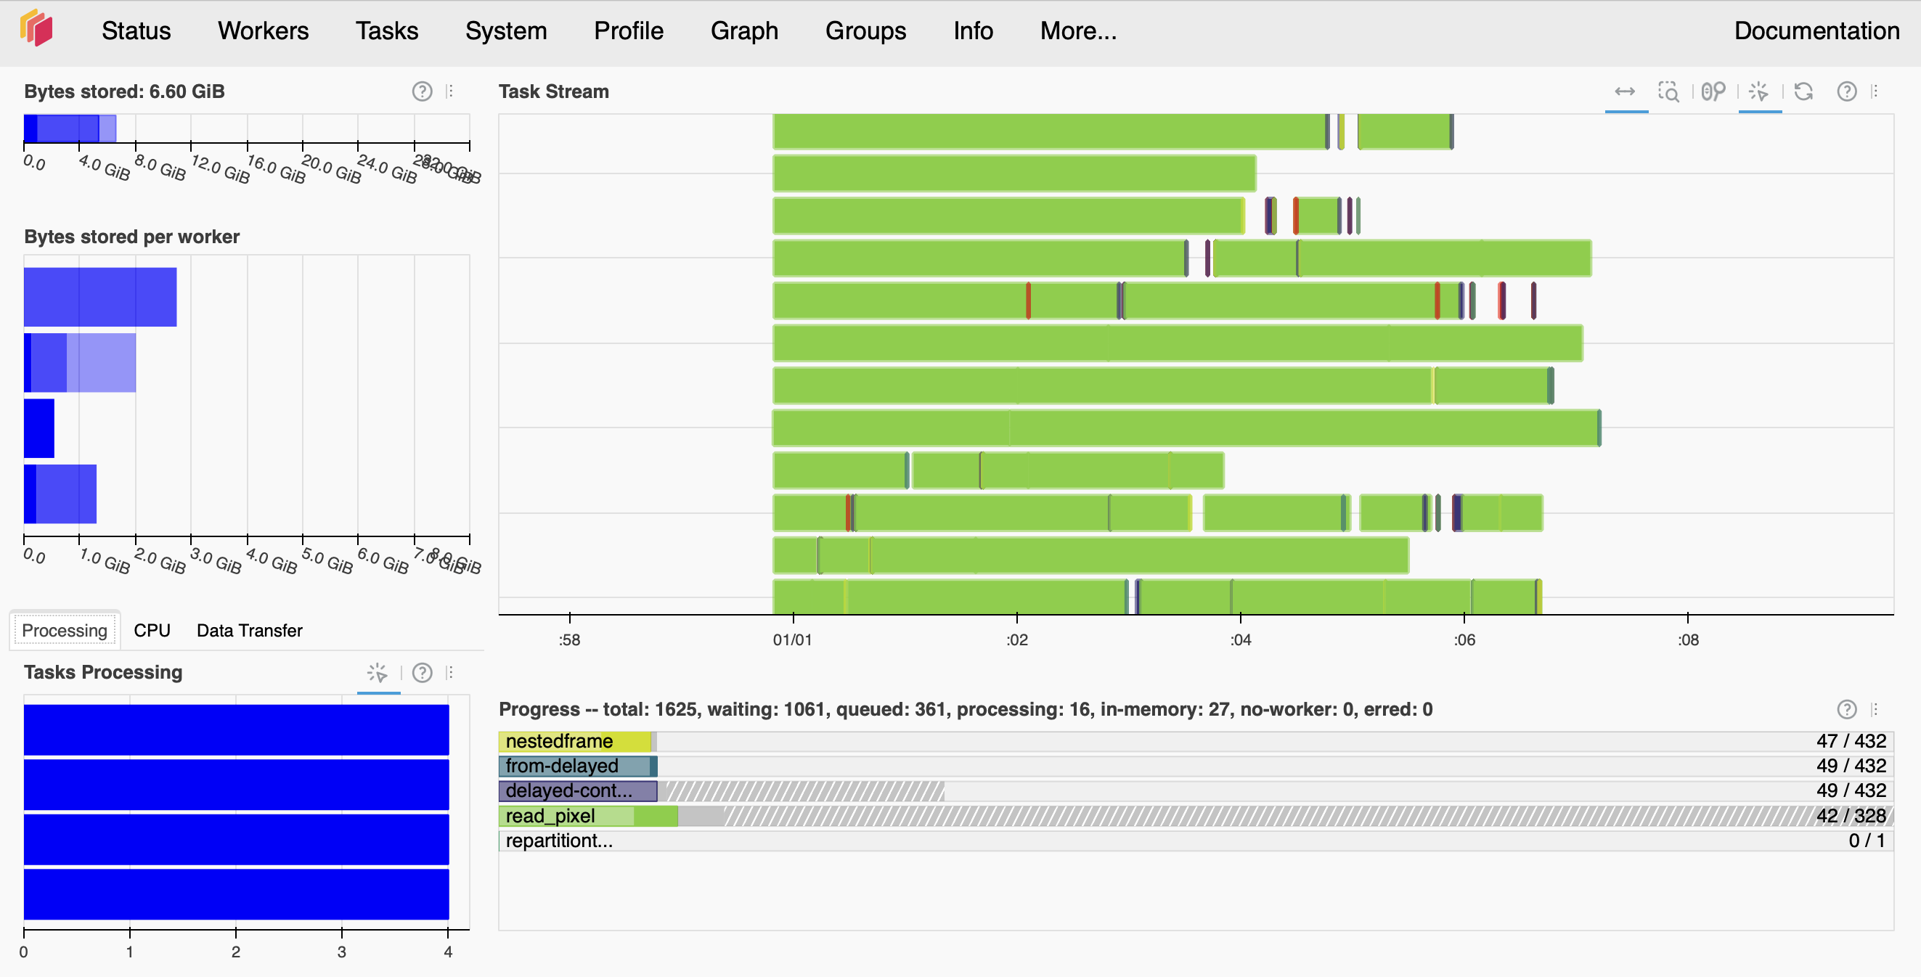Viewport: 1921px width, 977px height.
Task: Click the help icon in Task Stream toolbar
Action: click(x=1846, y=91)
